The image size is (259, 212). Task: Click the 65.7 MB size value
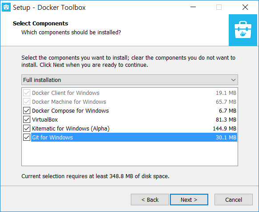tap(226, 102)
